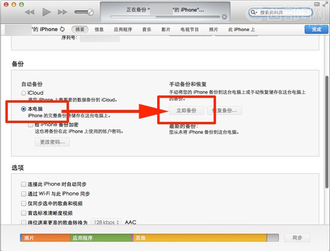
Task: Click the 更改密码... button
Action: point(52,142)
